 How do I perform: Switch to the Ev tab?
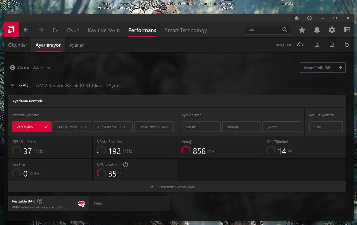coord(56,30)
